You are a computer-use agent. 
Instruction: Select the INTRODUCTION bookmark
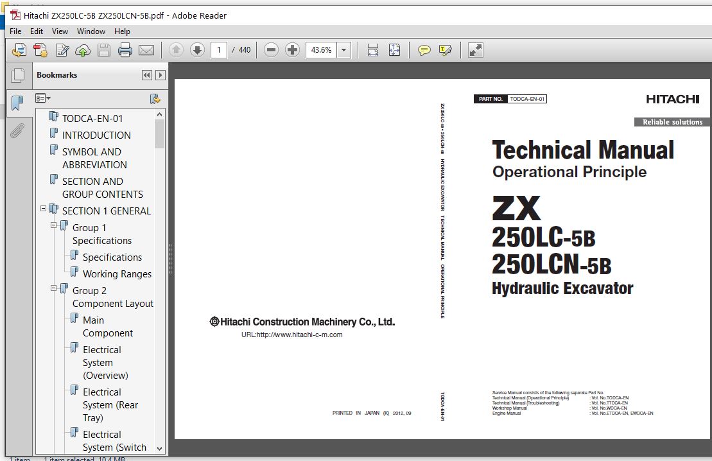pyautogui.click(x=96, y=135)
